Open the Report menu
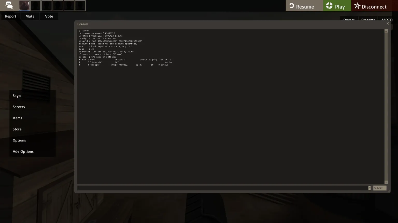This screenshot has height=223, width=398. (x=11, y=16)
